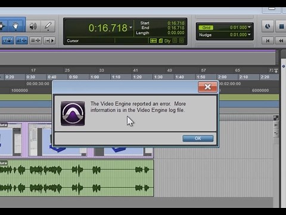Open the Nudge value dropdown

[249, 34]
